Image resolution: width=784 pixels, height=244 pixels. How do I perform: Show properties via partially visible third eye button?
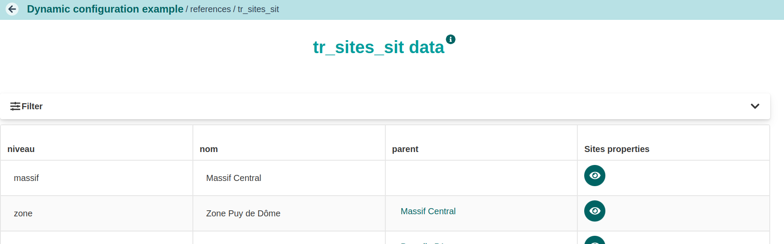point(595,240)
